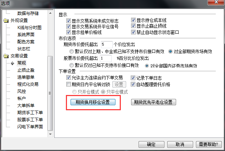This screenshot has height=151, width=225.
Task: Select 默认仅对上期、中金 radio option
Action: click(x=71, y=51)
